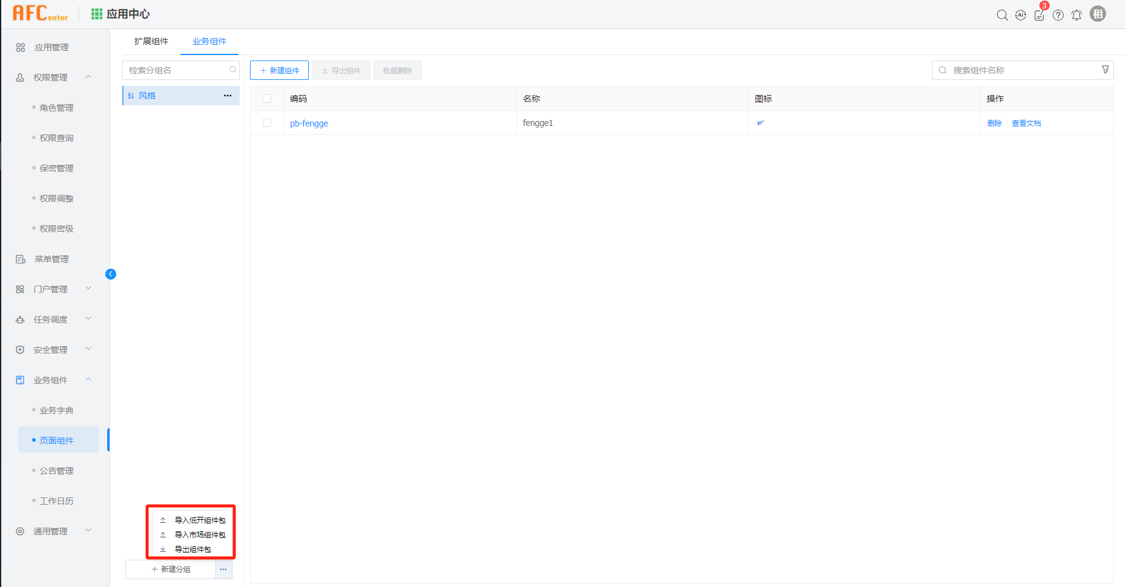The image size is (1126, 587).
Task: Click the help question mark icon
Action: pyautogui.click(x=1058, y=15)
